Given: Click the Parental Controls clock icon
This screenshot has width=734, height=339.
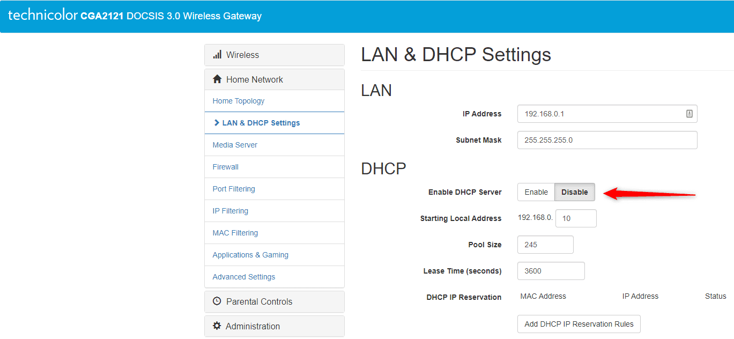Looking at the screenshot, I should coord(217,301).
